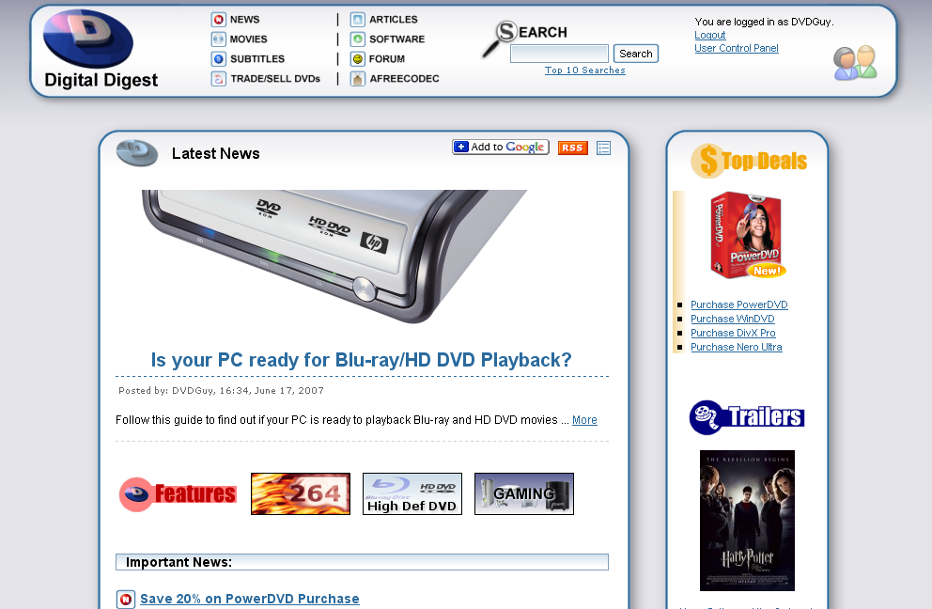Click the Trailers film reel logo
The width and height of the screenshot is (932, 609).
[747, 417]
